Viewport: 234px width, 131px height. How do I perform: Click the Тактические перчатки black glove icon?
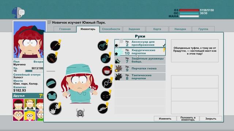[x=118, y=77]
